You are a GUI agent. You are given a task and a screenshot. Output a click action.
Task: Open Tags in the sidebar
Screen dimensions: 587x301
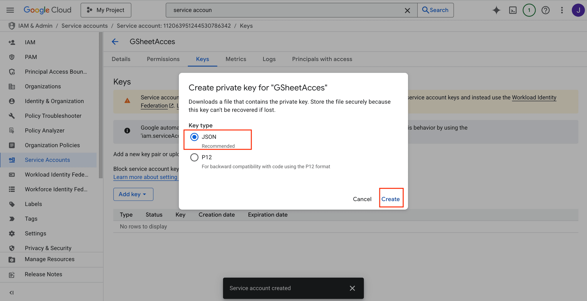[48, 219]
